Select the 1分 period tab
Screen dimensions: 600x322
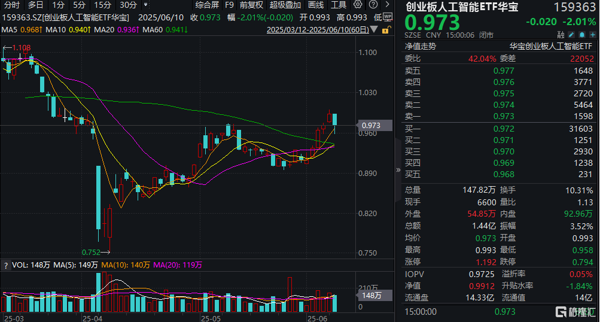click(58, 5)
